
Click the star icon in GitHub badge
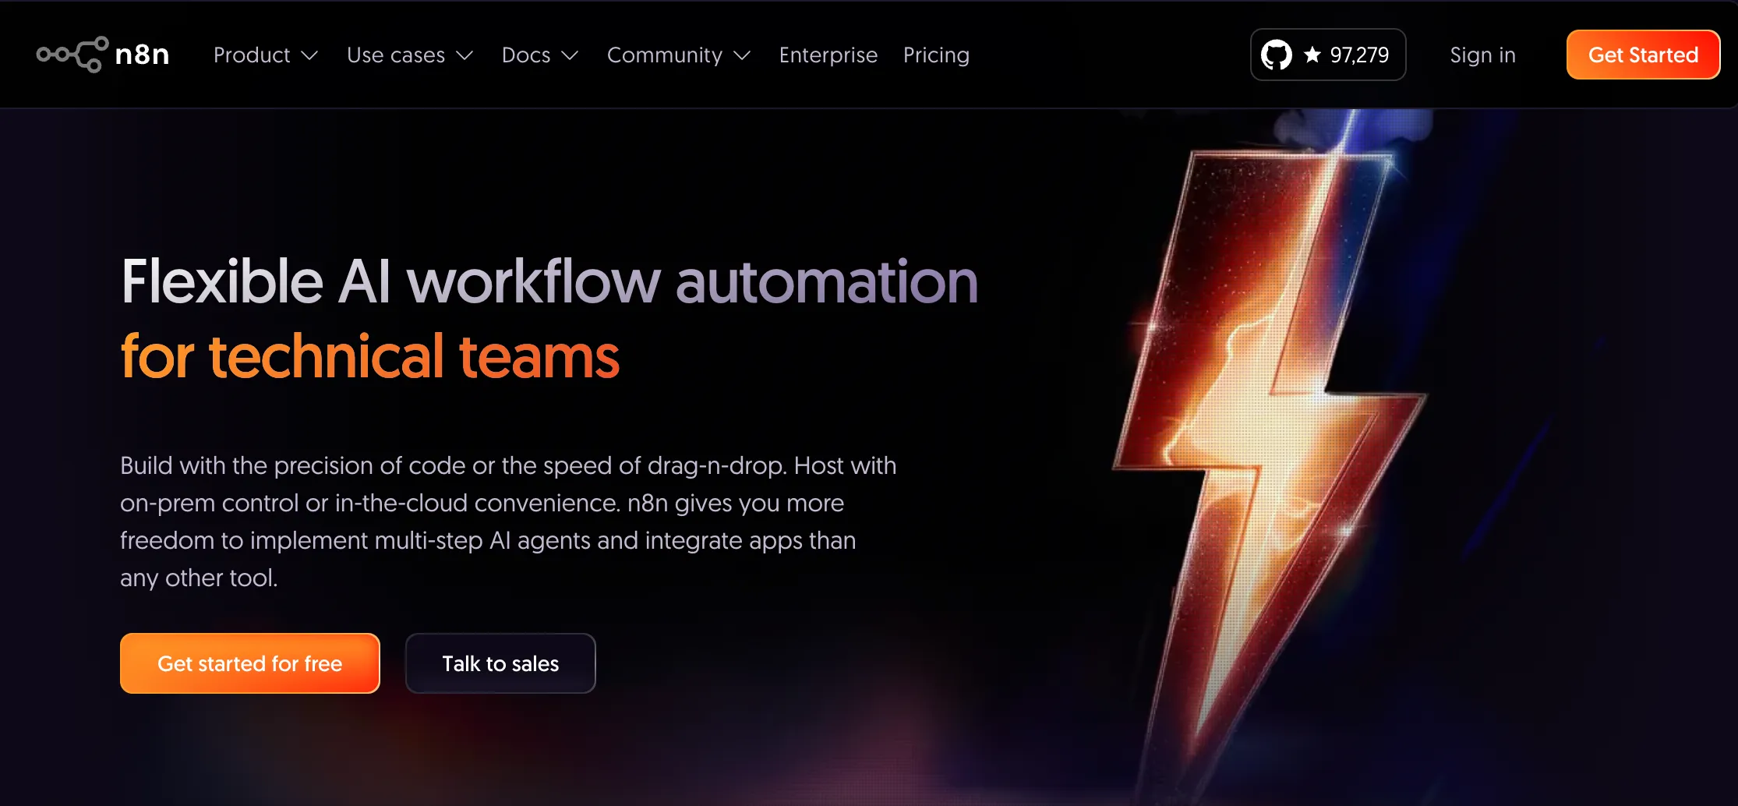1312,55
